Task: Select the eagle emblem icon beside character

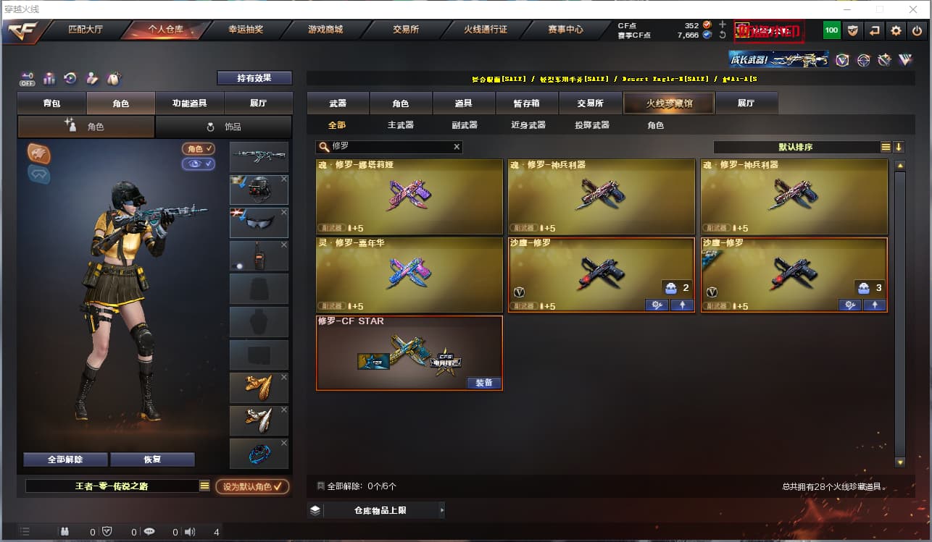Action: (39, 153)
